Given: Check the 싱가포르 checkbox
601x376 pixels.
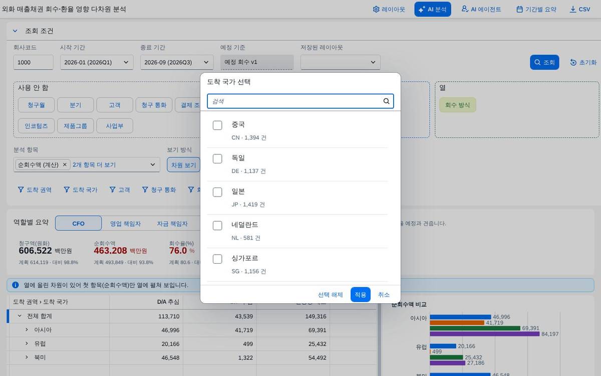Looking at the screenshot, I should coord(217,259).
